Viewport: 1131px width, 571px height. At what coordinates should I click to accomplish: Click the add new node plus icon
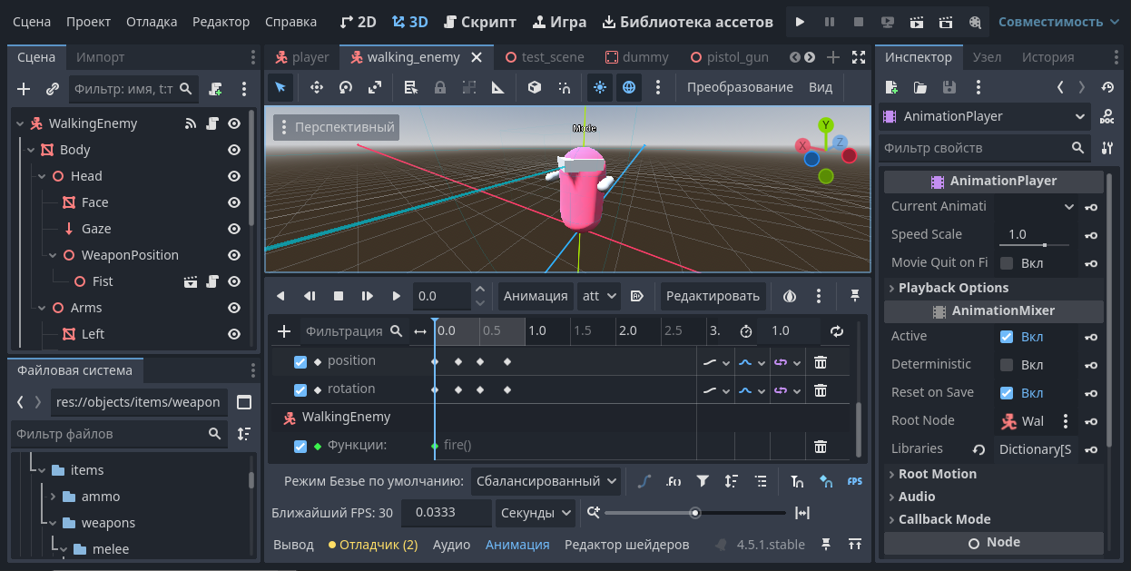tap(25, 89)
